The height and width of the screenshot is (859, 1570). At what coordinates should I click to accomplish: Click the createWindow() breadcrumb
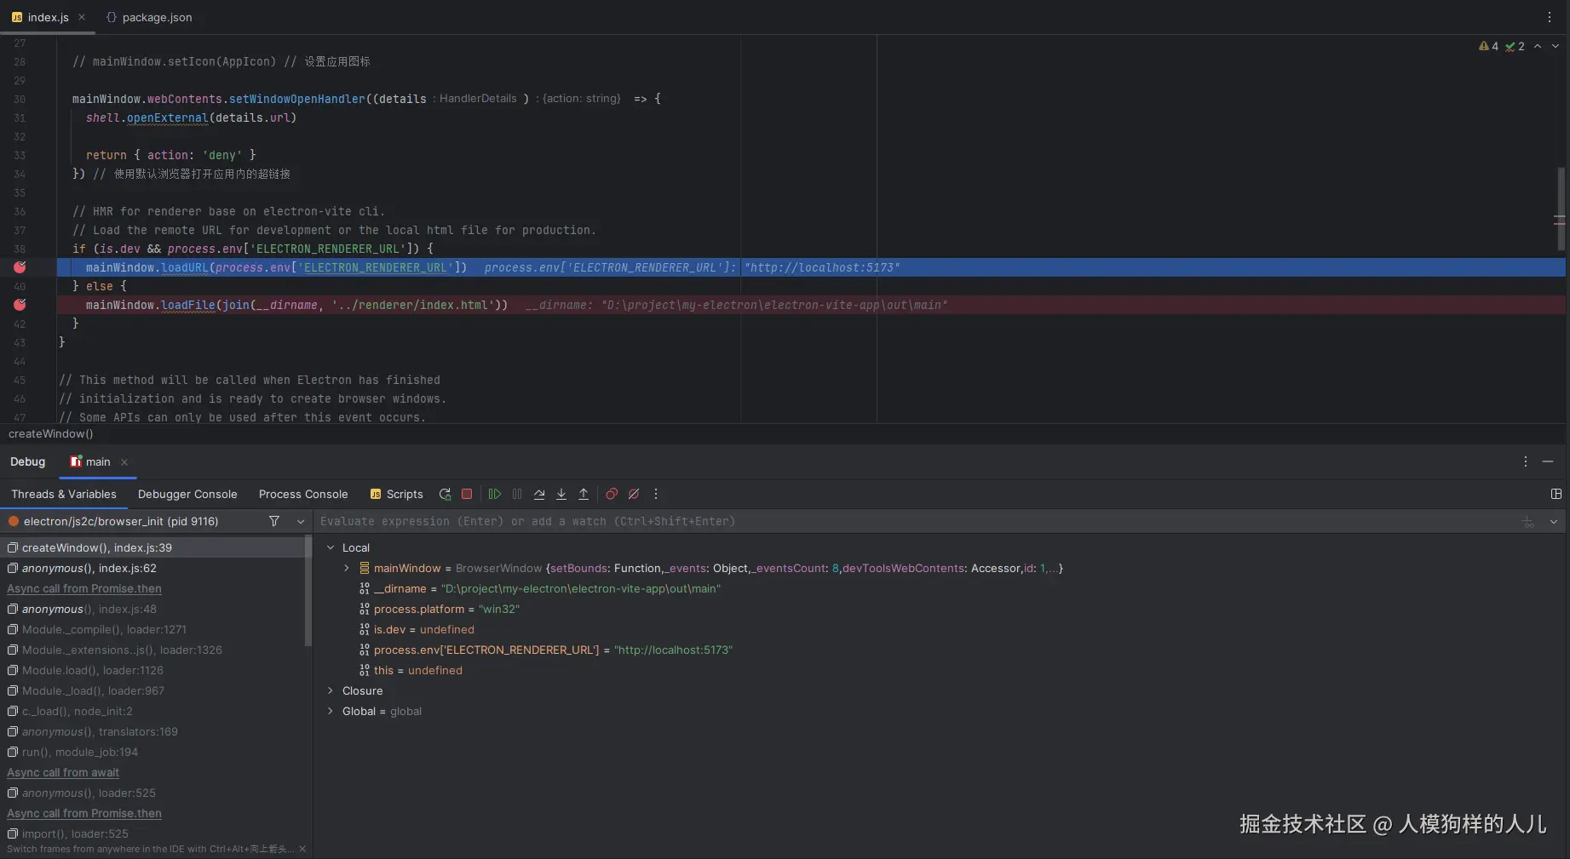pyautogui.click(x=51, y=433)
